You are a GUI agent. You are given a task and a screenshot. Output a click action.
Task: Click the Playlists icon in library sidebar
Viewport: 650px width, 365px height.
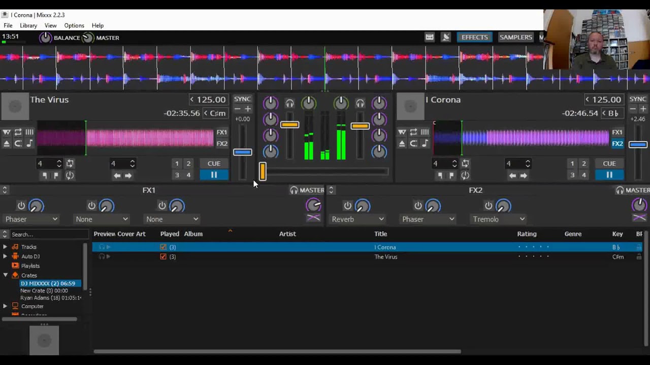(15, 266)
